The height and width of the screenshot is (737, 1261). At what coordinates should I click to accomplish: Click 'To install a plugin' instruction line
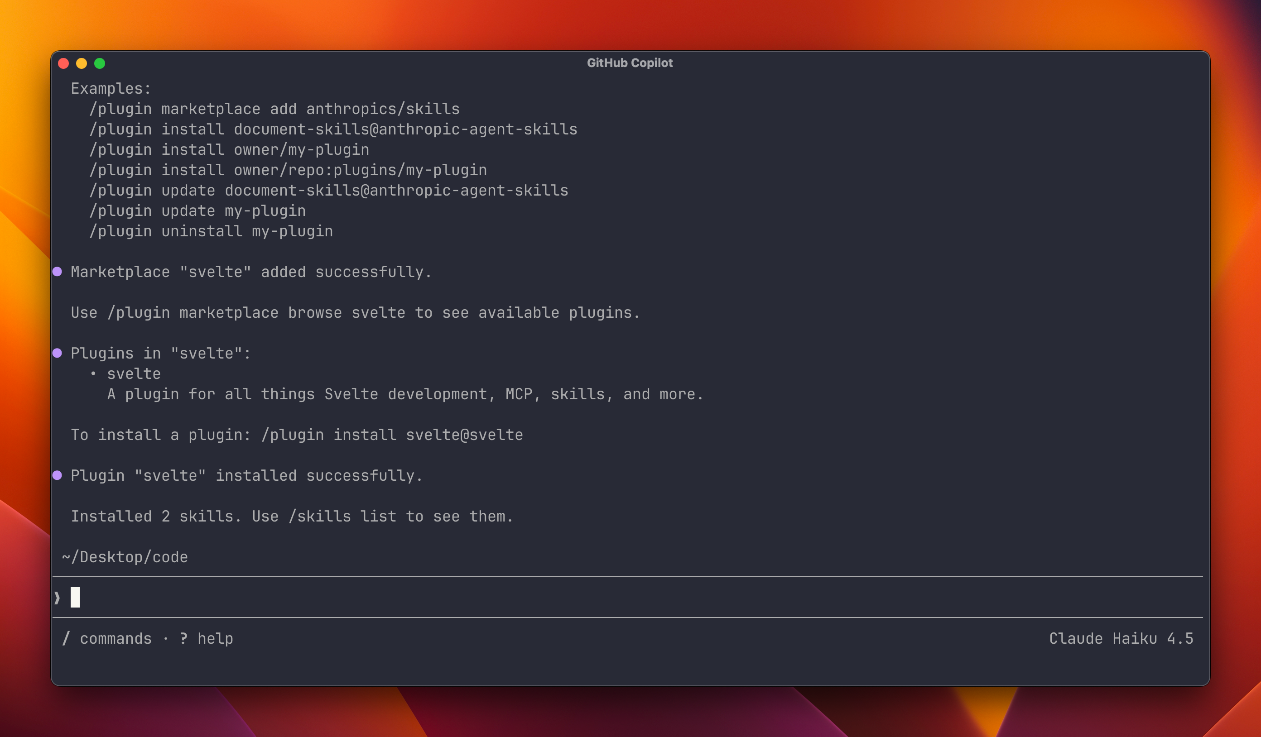point(297,435)
